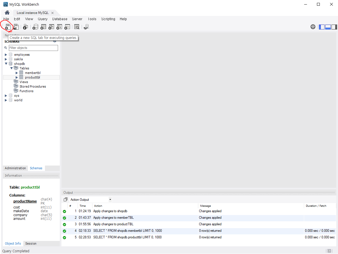Open the Help menu

tap(123, 19)
